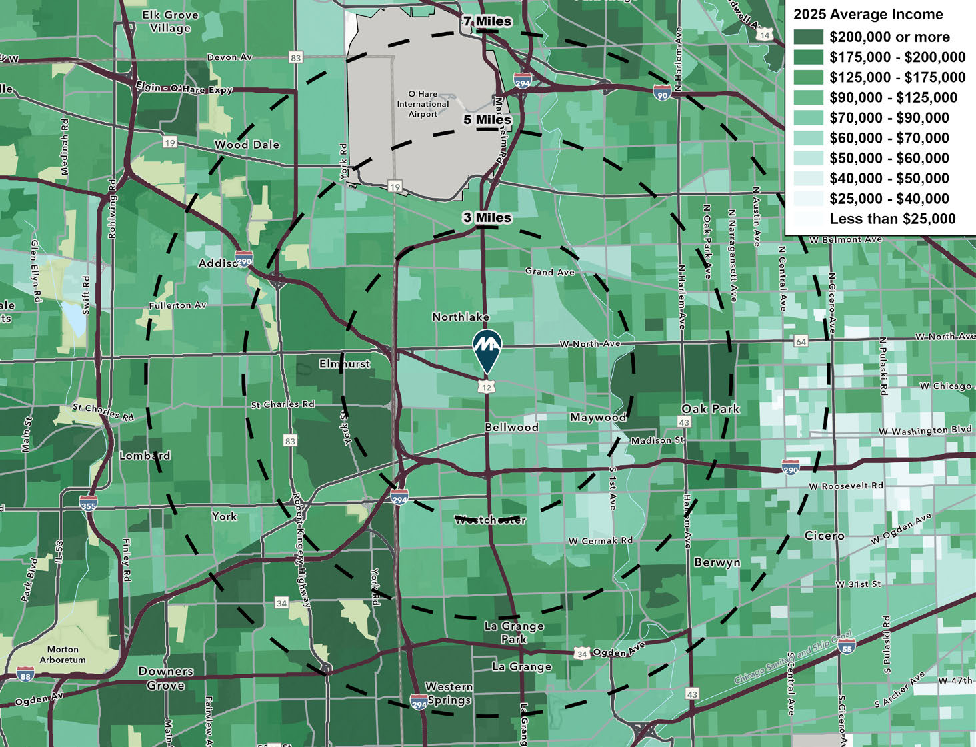Click the Route 64 shield on North Ave
The height and width of the screenshot is (747, 976).
801,341
